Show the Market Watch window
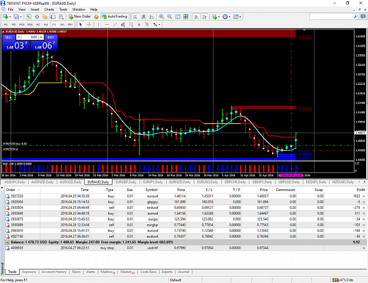This screenshot has width=368, height=283. [x=29, y=17]
